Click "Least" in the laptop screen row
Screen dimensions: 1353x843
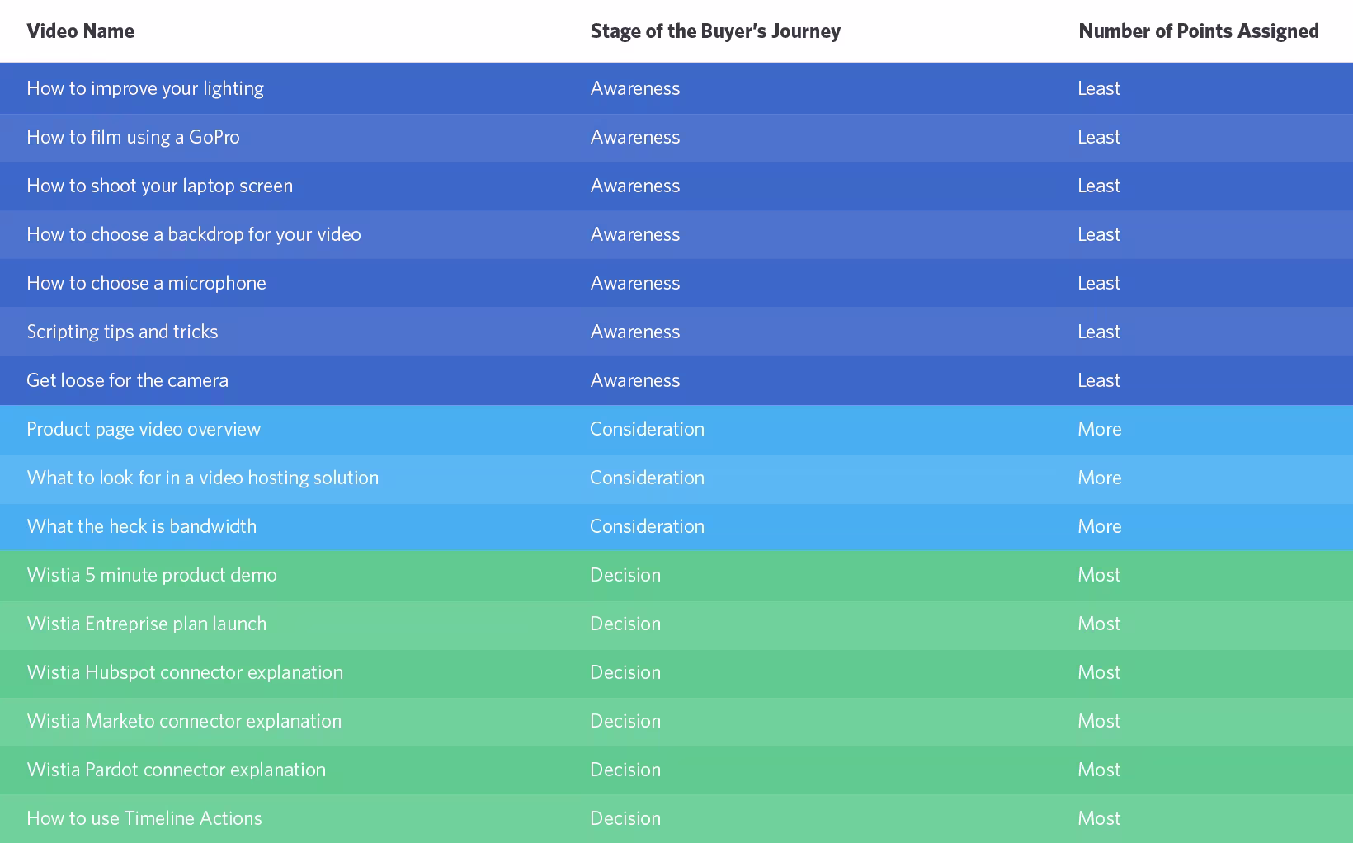point(1099,186)
